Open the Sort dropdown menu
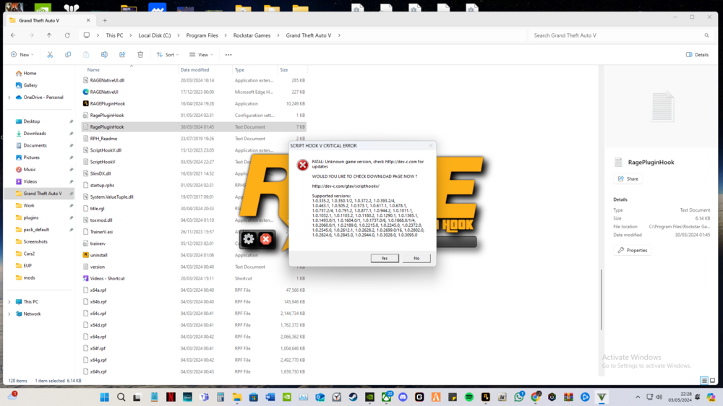This screenshot has height=406, width=723. click(168, 54)
